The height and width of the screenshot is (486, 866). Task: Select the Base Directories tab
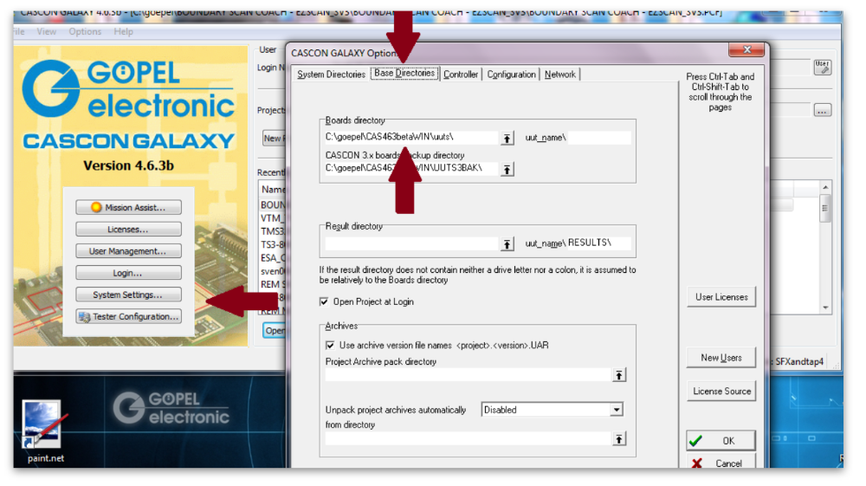click(x=404, y=73)
